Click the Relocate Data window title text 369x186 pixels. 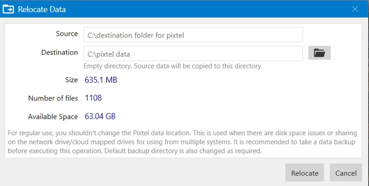click(42, 9)
